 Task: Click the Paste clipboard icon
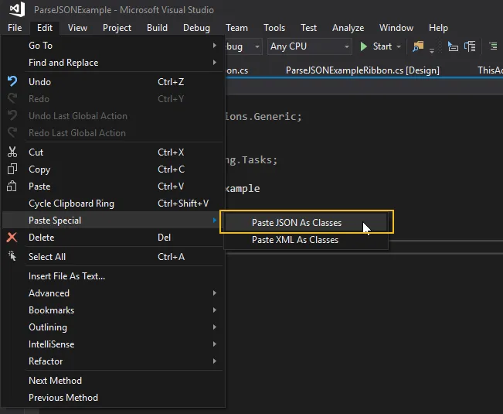click(12, 186)
